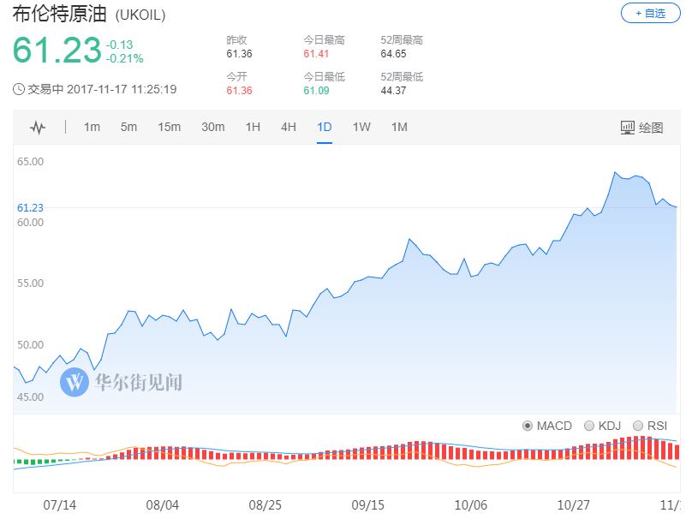
Task: Select the KDJ indicator radio button
Action: [588, 426]
